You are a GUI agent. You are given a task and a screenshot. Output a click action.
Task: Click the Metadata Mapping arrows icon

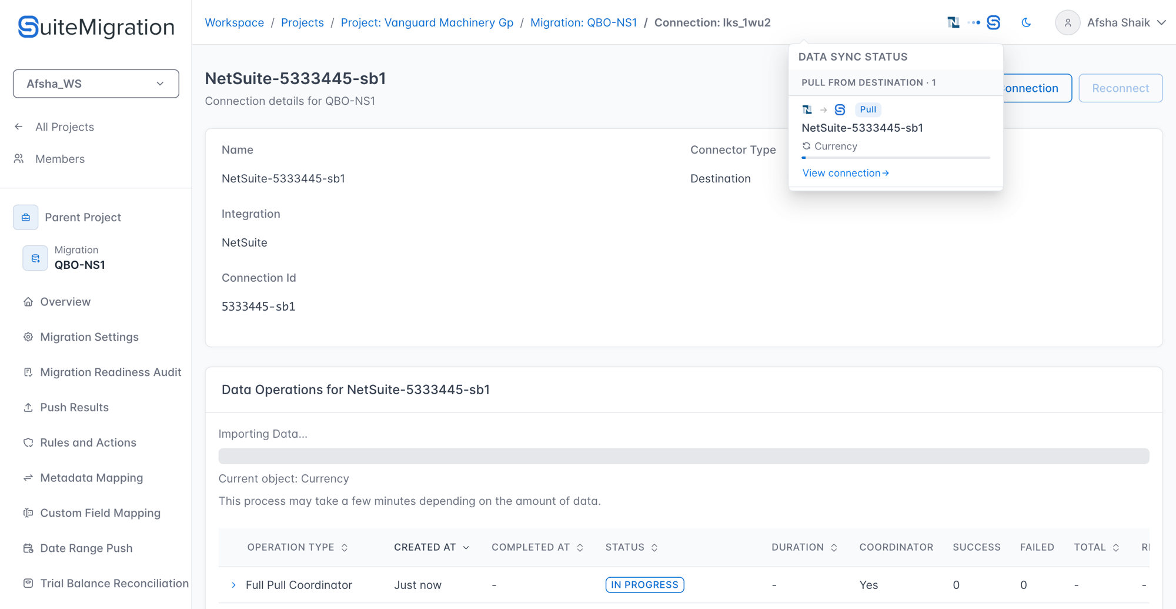(28, 478)
